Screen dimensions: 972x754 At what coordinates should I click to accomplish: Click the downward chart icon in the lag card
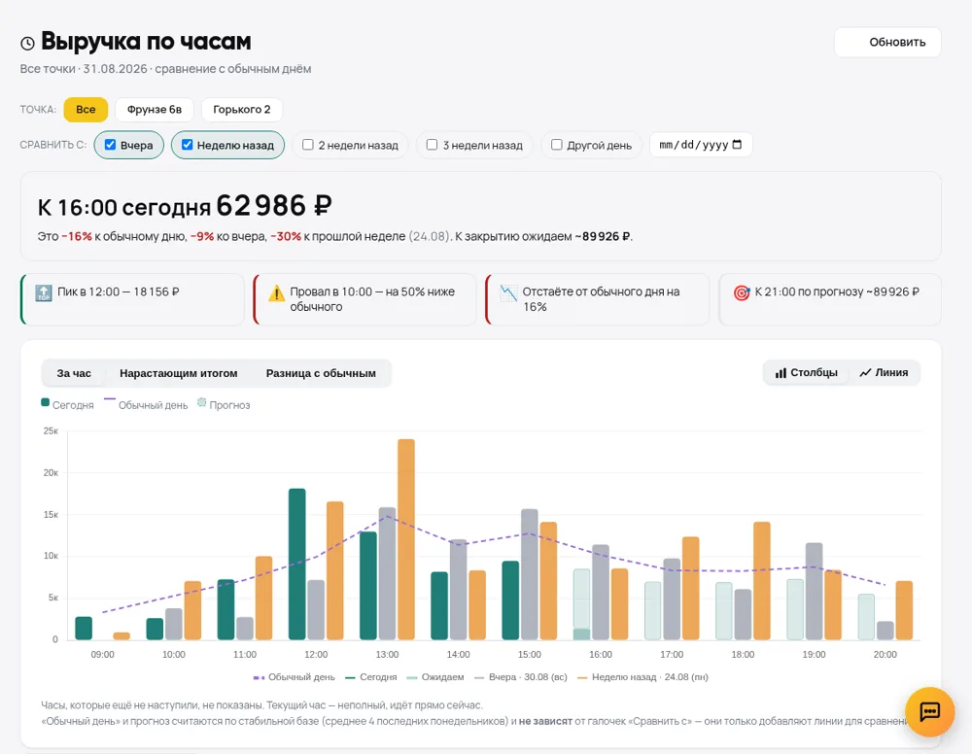pos(508,293)
